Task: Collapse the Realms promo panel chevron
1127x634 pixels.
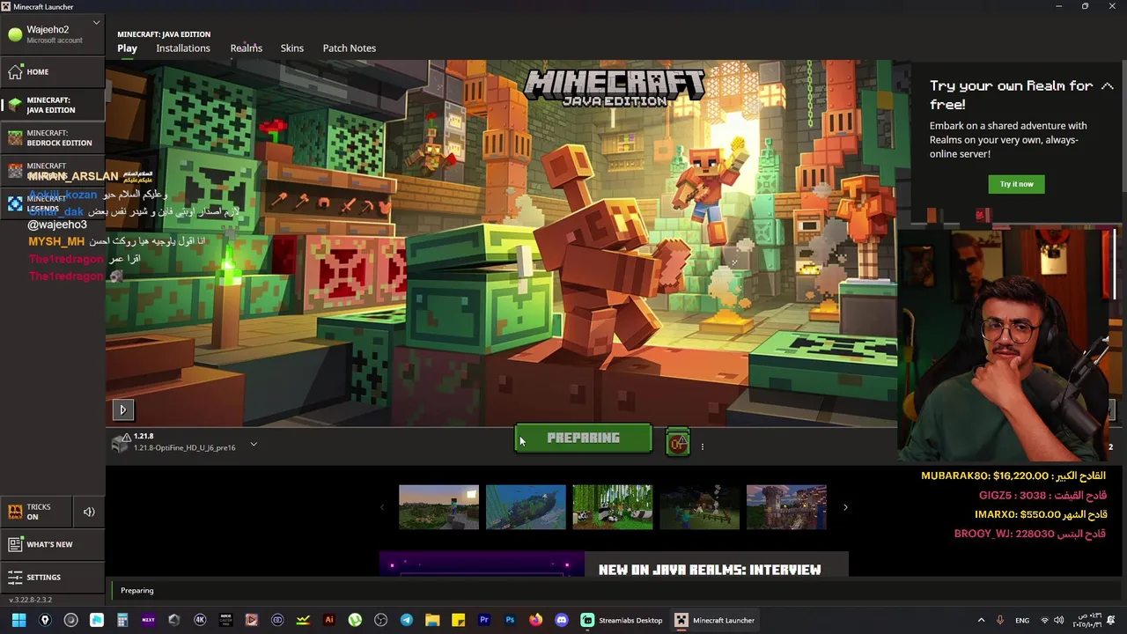Action: (1107, 86)
